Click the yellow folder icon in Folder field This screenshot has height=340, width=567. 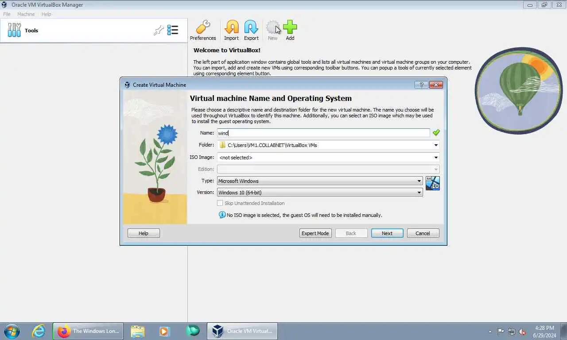pos(222,145)
